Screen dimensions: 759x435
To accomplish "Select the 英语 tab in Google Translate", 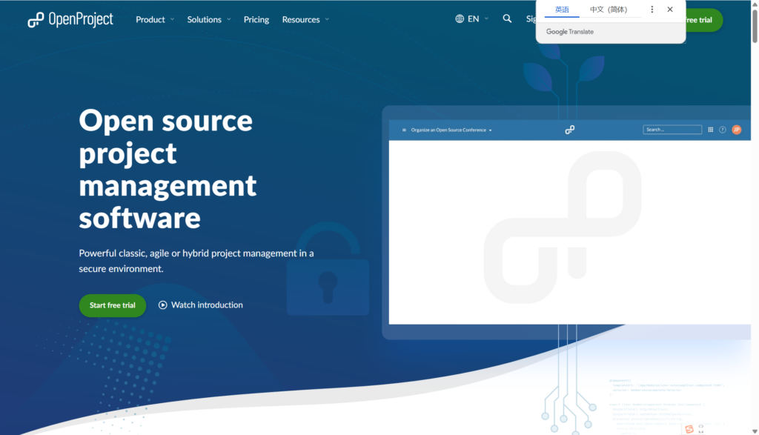I will [562, 9].
